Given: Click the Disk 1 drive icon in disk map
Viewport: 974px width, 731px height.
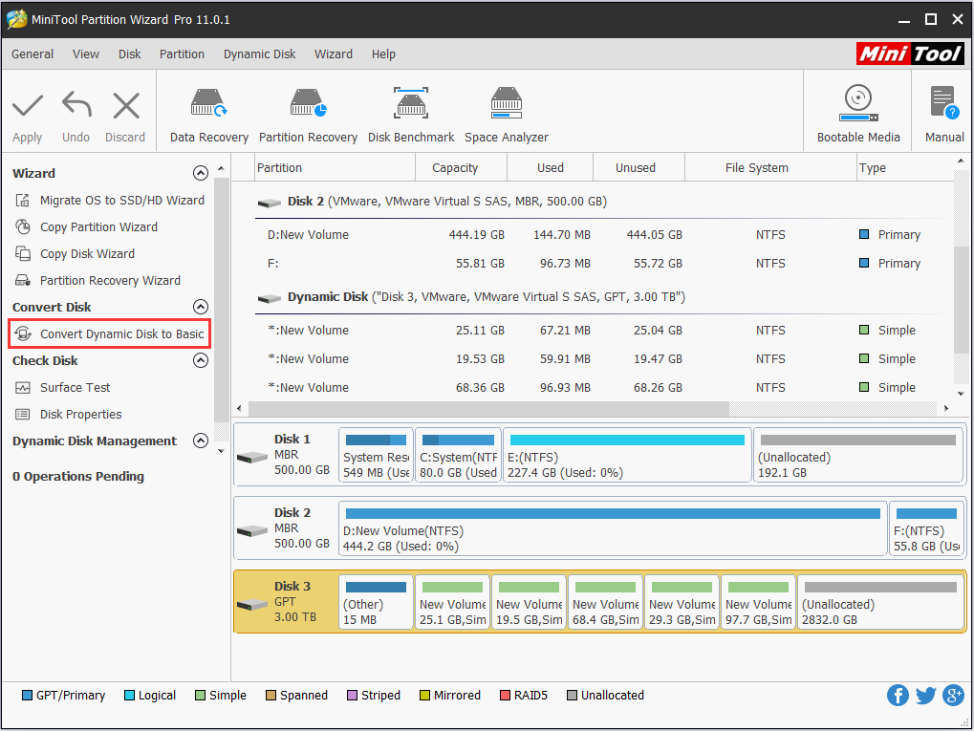Looking at the screenshot, I should tap(252, 458).
